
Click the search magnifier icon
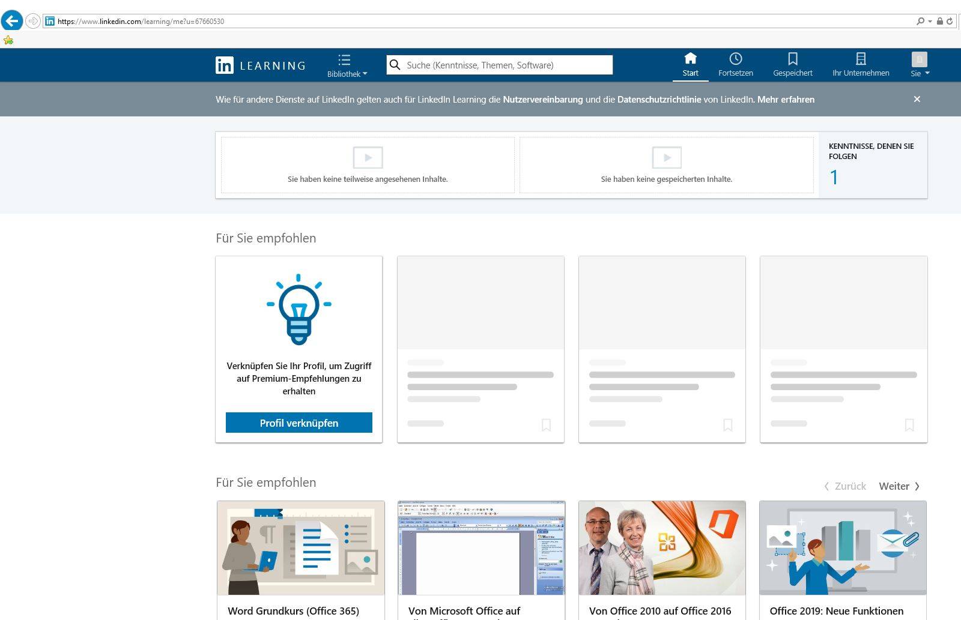[395, 65]
